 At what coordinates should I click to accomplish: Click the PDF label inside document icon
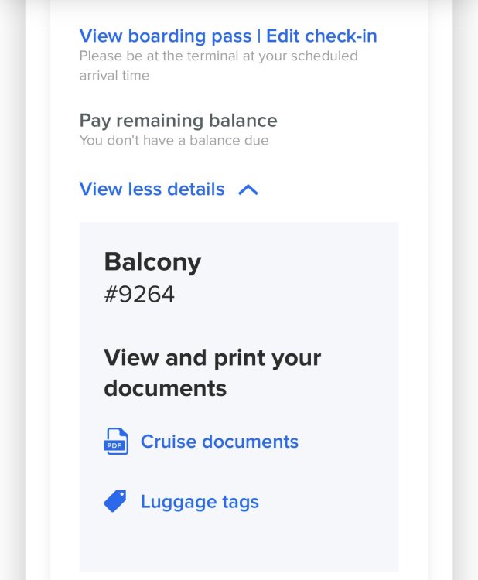pyautogui.click(x=114, y=445)
